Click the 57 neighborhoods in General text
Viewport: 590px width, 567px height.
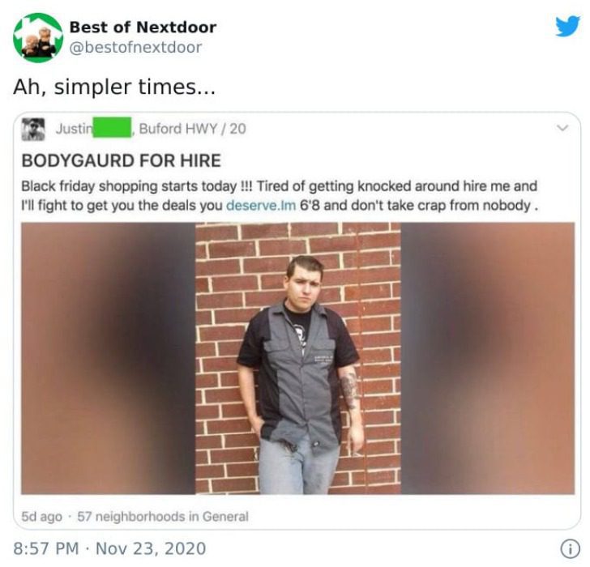tap(163, 516)
